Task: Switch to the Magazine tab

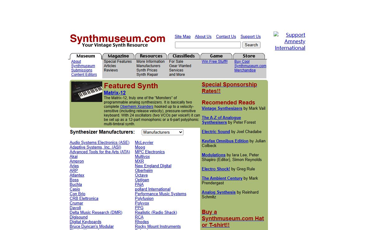Action: 118,56
